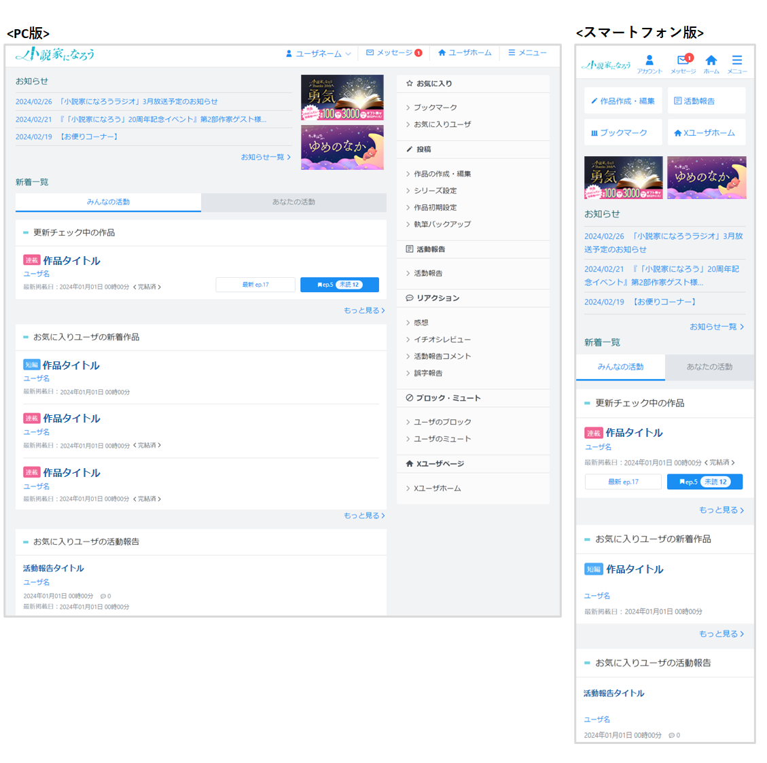The width and height of the screenshot is (767, 763).
Task: Open Xユーザホーム in PC side menu
Action: point(437,488)
